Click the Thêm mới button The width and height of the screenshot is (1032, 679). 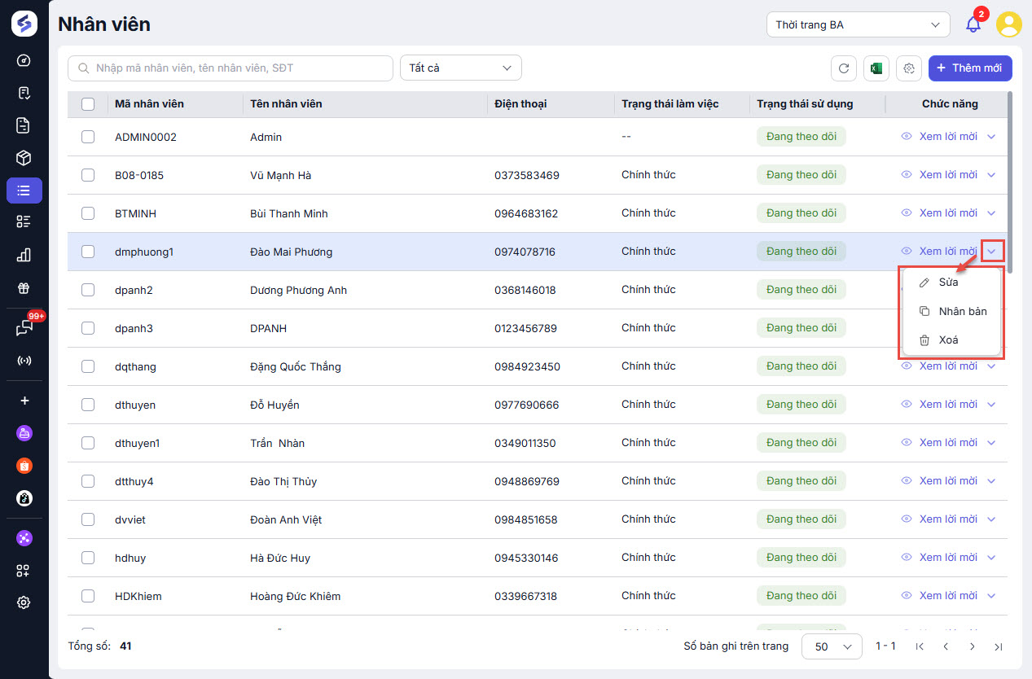(x=969, y=68)
